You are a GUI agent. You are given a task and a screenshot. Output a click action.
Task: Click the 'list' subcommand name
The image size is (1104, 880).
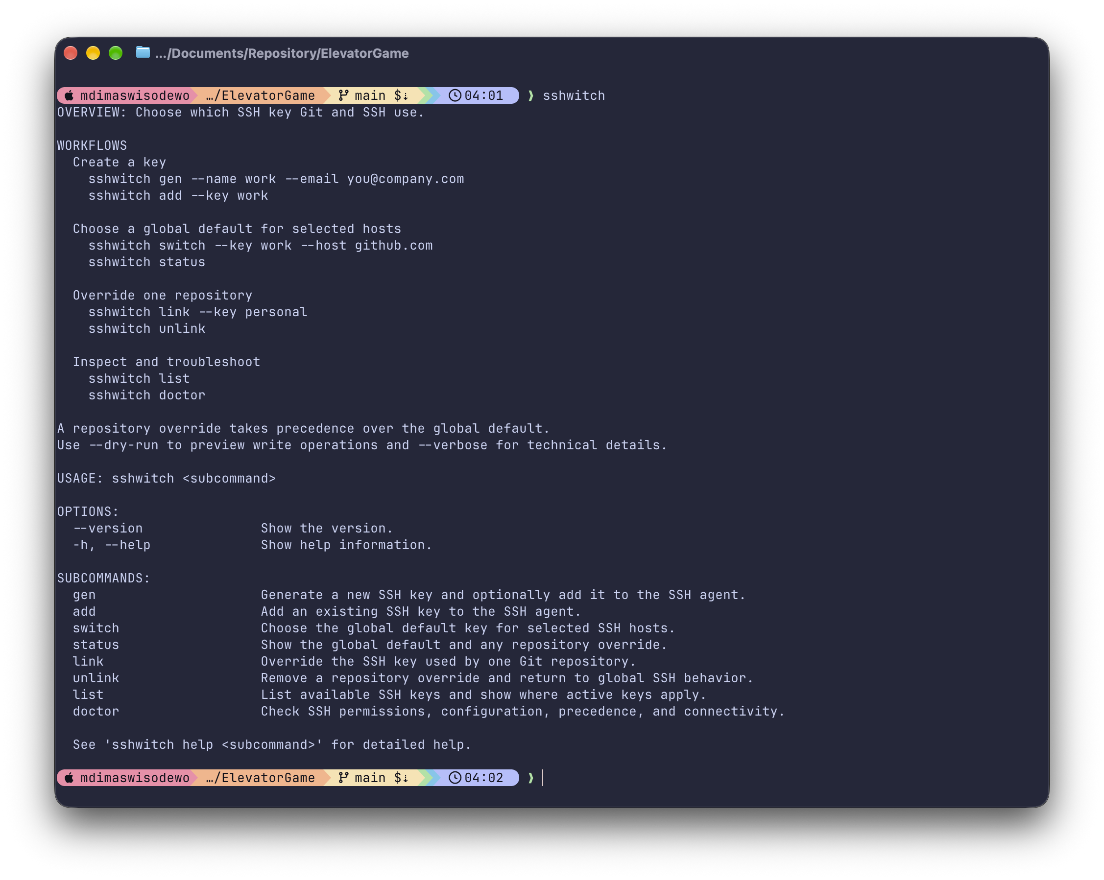pyautogui.click(x=88, y=695)
